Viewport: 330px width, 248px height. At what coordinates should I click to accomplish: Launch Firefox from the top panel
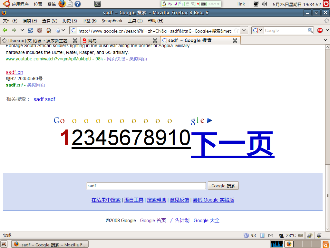(x=62, y=4)
